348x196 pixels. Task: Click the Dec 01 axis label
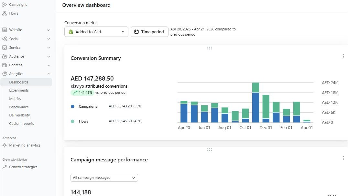pyautogui.click(x=266, y=128)
